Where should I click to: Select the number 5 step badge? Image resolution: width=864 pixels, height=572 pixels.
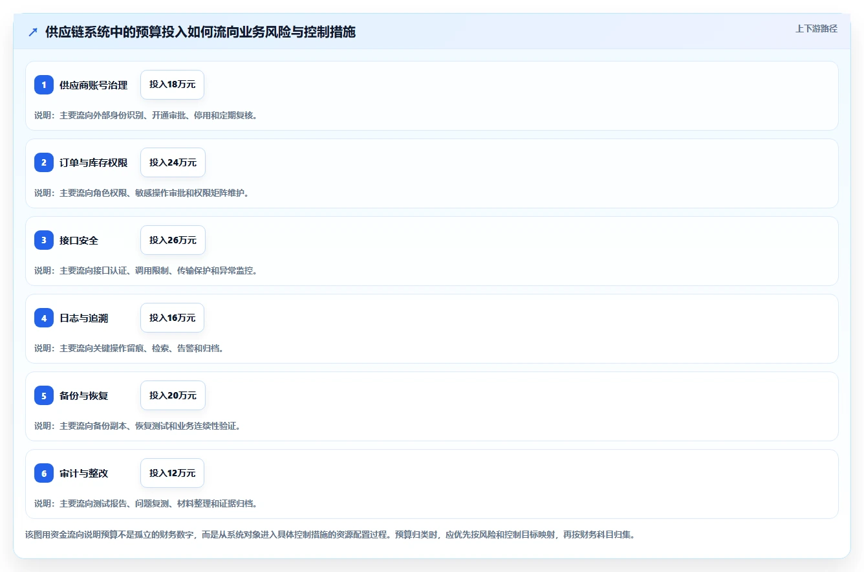(44, 395)
